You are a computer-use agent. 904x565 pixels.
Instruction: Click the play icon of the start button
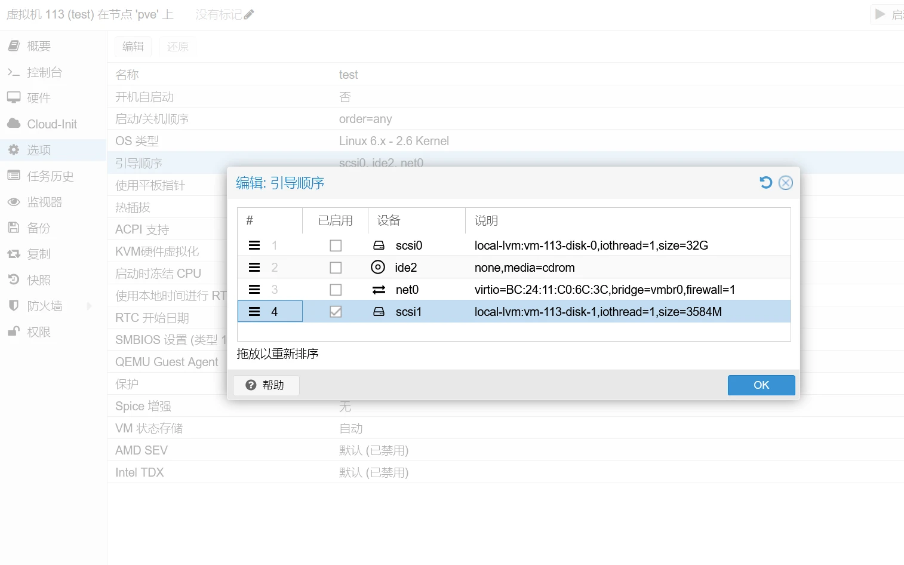click(880, 14)
